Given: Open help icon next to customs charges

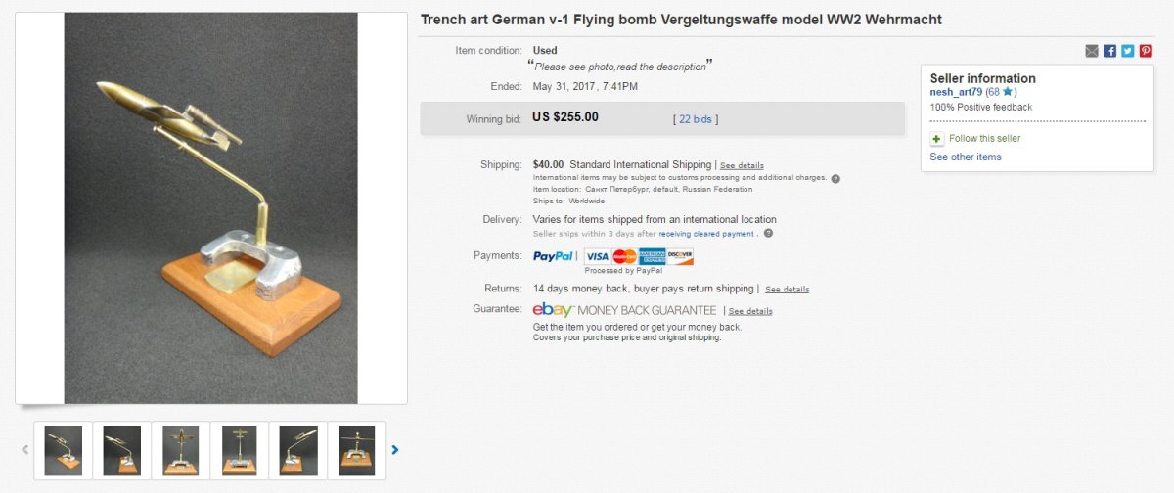Looking at the screenshot, I should [835, 179].
